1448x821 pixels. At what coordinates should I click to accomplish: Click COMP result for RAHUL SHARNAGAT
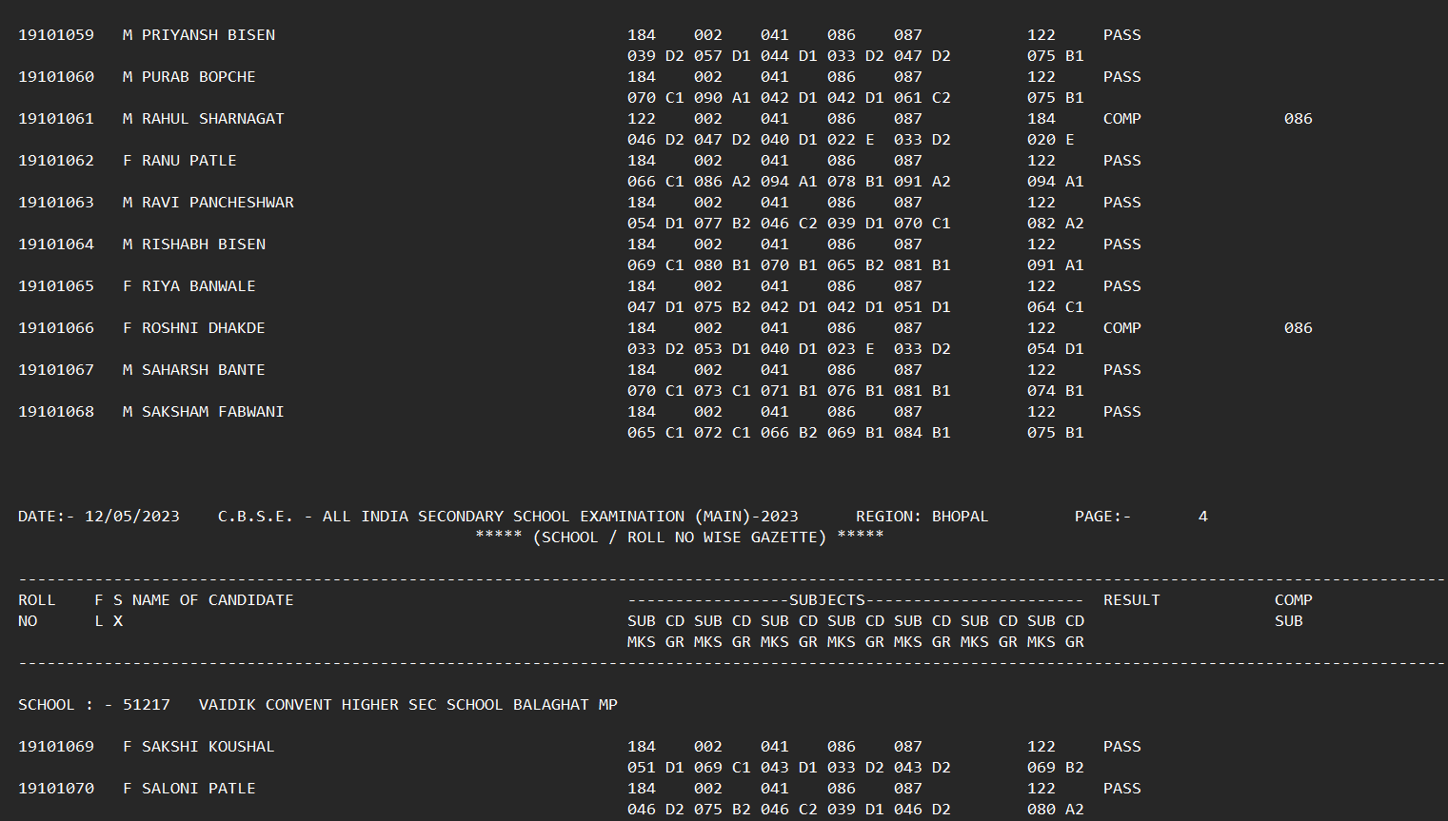1122,119
